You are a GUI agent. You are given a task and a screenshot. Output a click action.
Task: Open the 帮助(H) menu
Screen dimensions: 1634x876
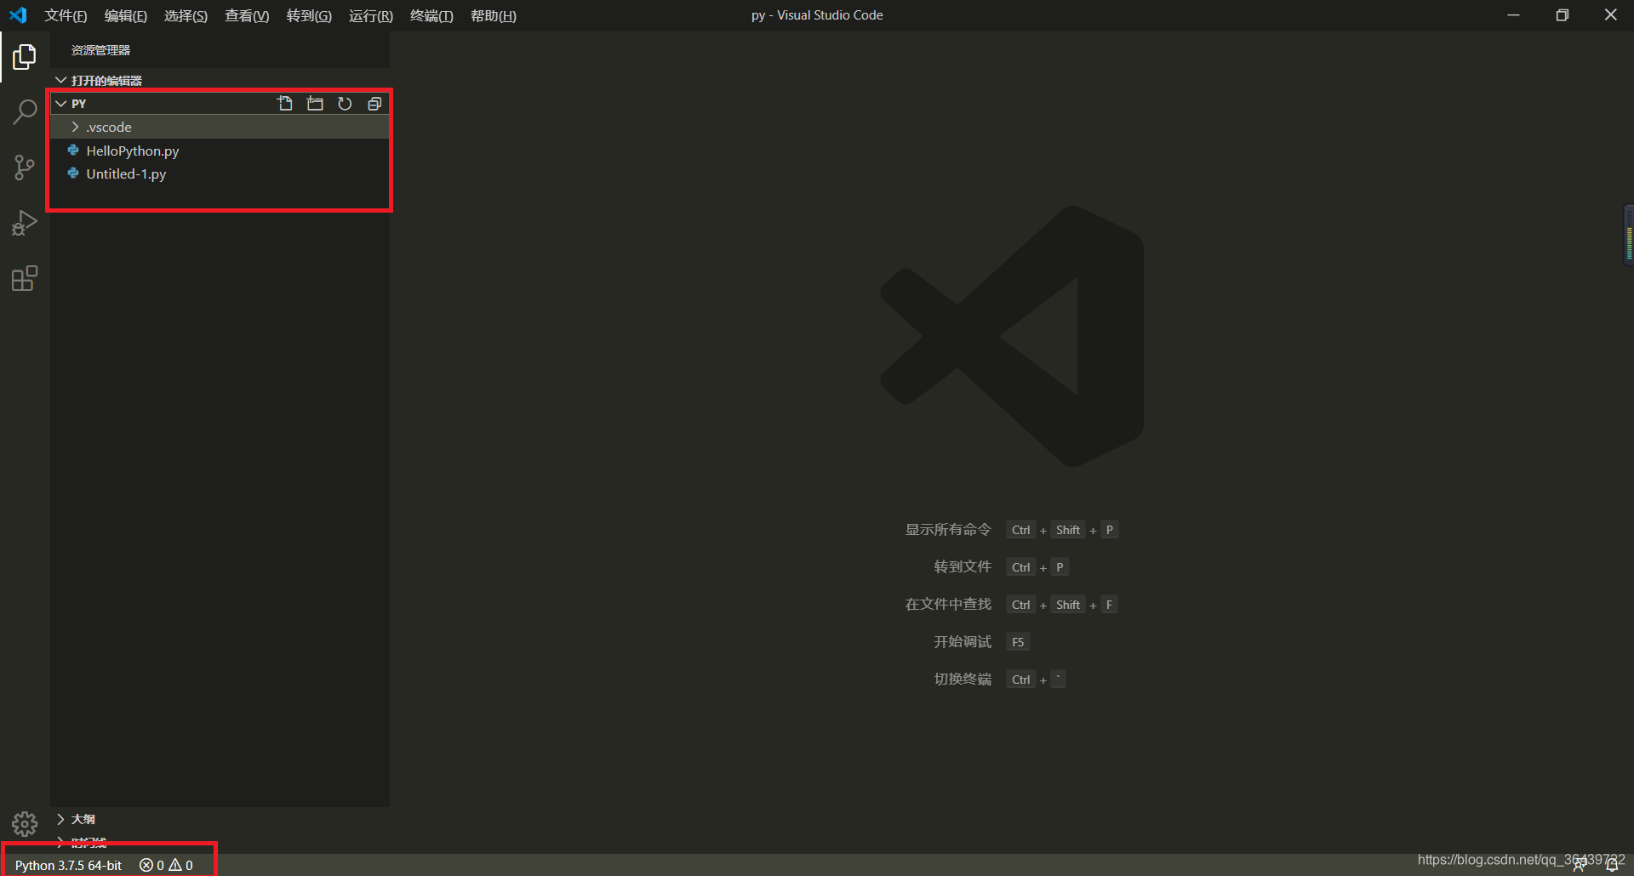point(494,16)
